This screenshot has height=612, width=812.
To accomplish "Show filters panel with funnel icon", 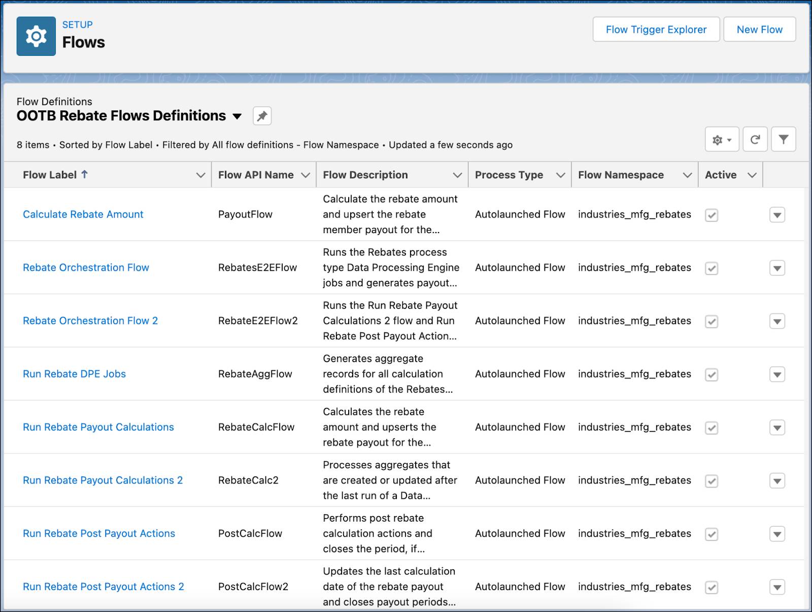I will pyautogui.click(x=783, y=139).
